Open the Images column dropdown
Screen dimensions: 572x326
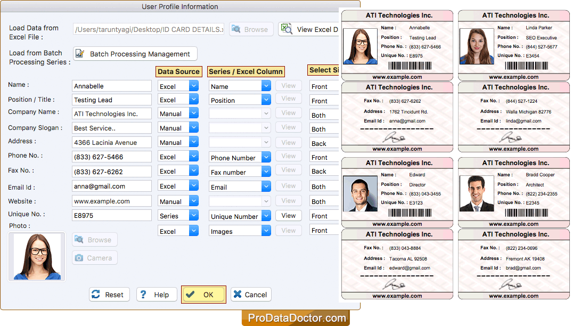click(x=240, y=231)
